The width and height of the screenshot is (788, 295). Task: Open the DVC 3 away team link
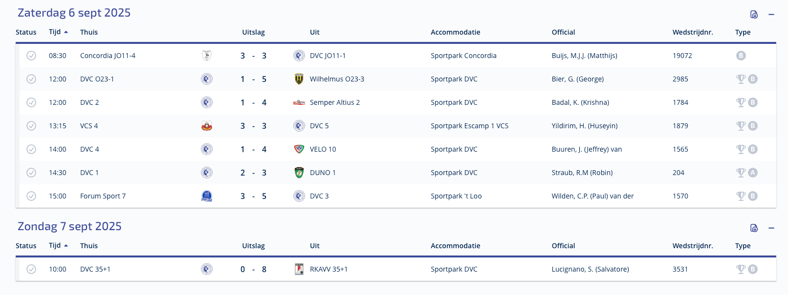point(319,196)
